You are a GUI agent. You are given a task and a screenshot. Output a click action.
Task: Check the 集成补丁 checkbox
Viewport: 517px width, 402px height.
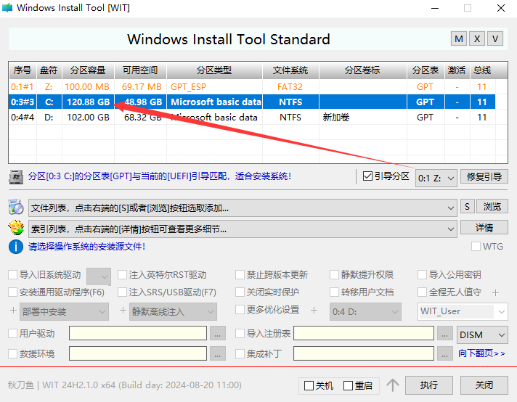[x=240, y=353]
